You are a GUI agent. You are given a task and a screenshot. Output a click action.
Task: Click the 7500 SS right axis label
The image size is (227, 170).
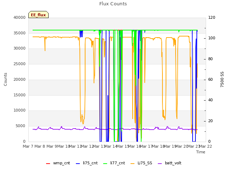(x=222, y=79)
